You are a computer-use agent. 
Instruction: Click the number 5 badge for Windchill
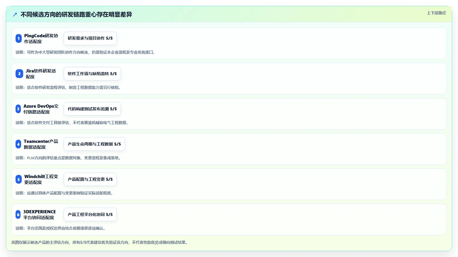[x=18, y=179]
